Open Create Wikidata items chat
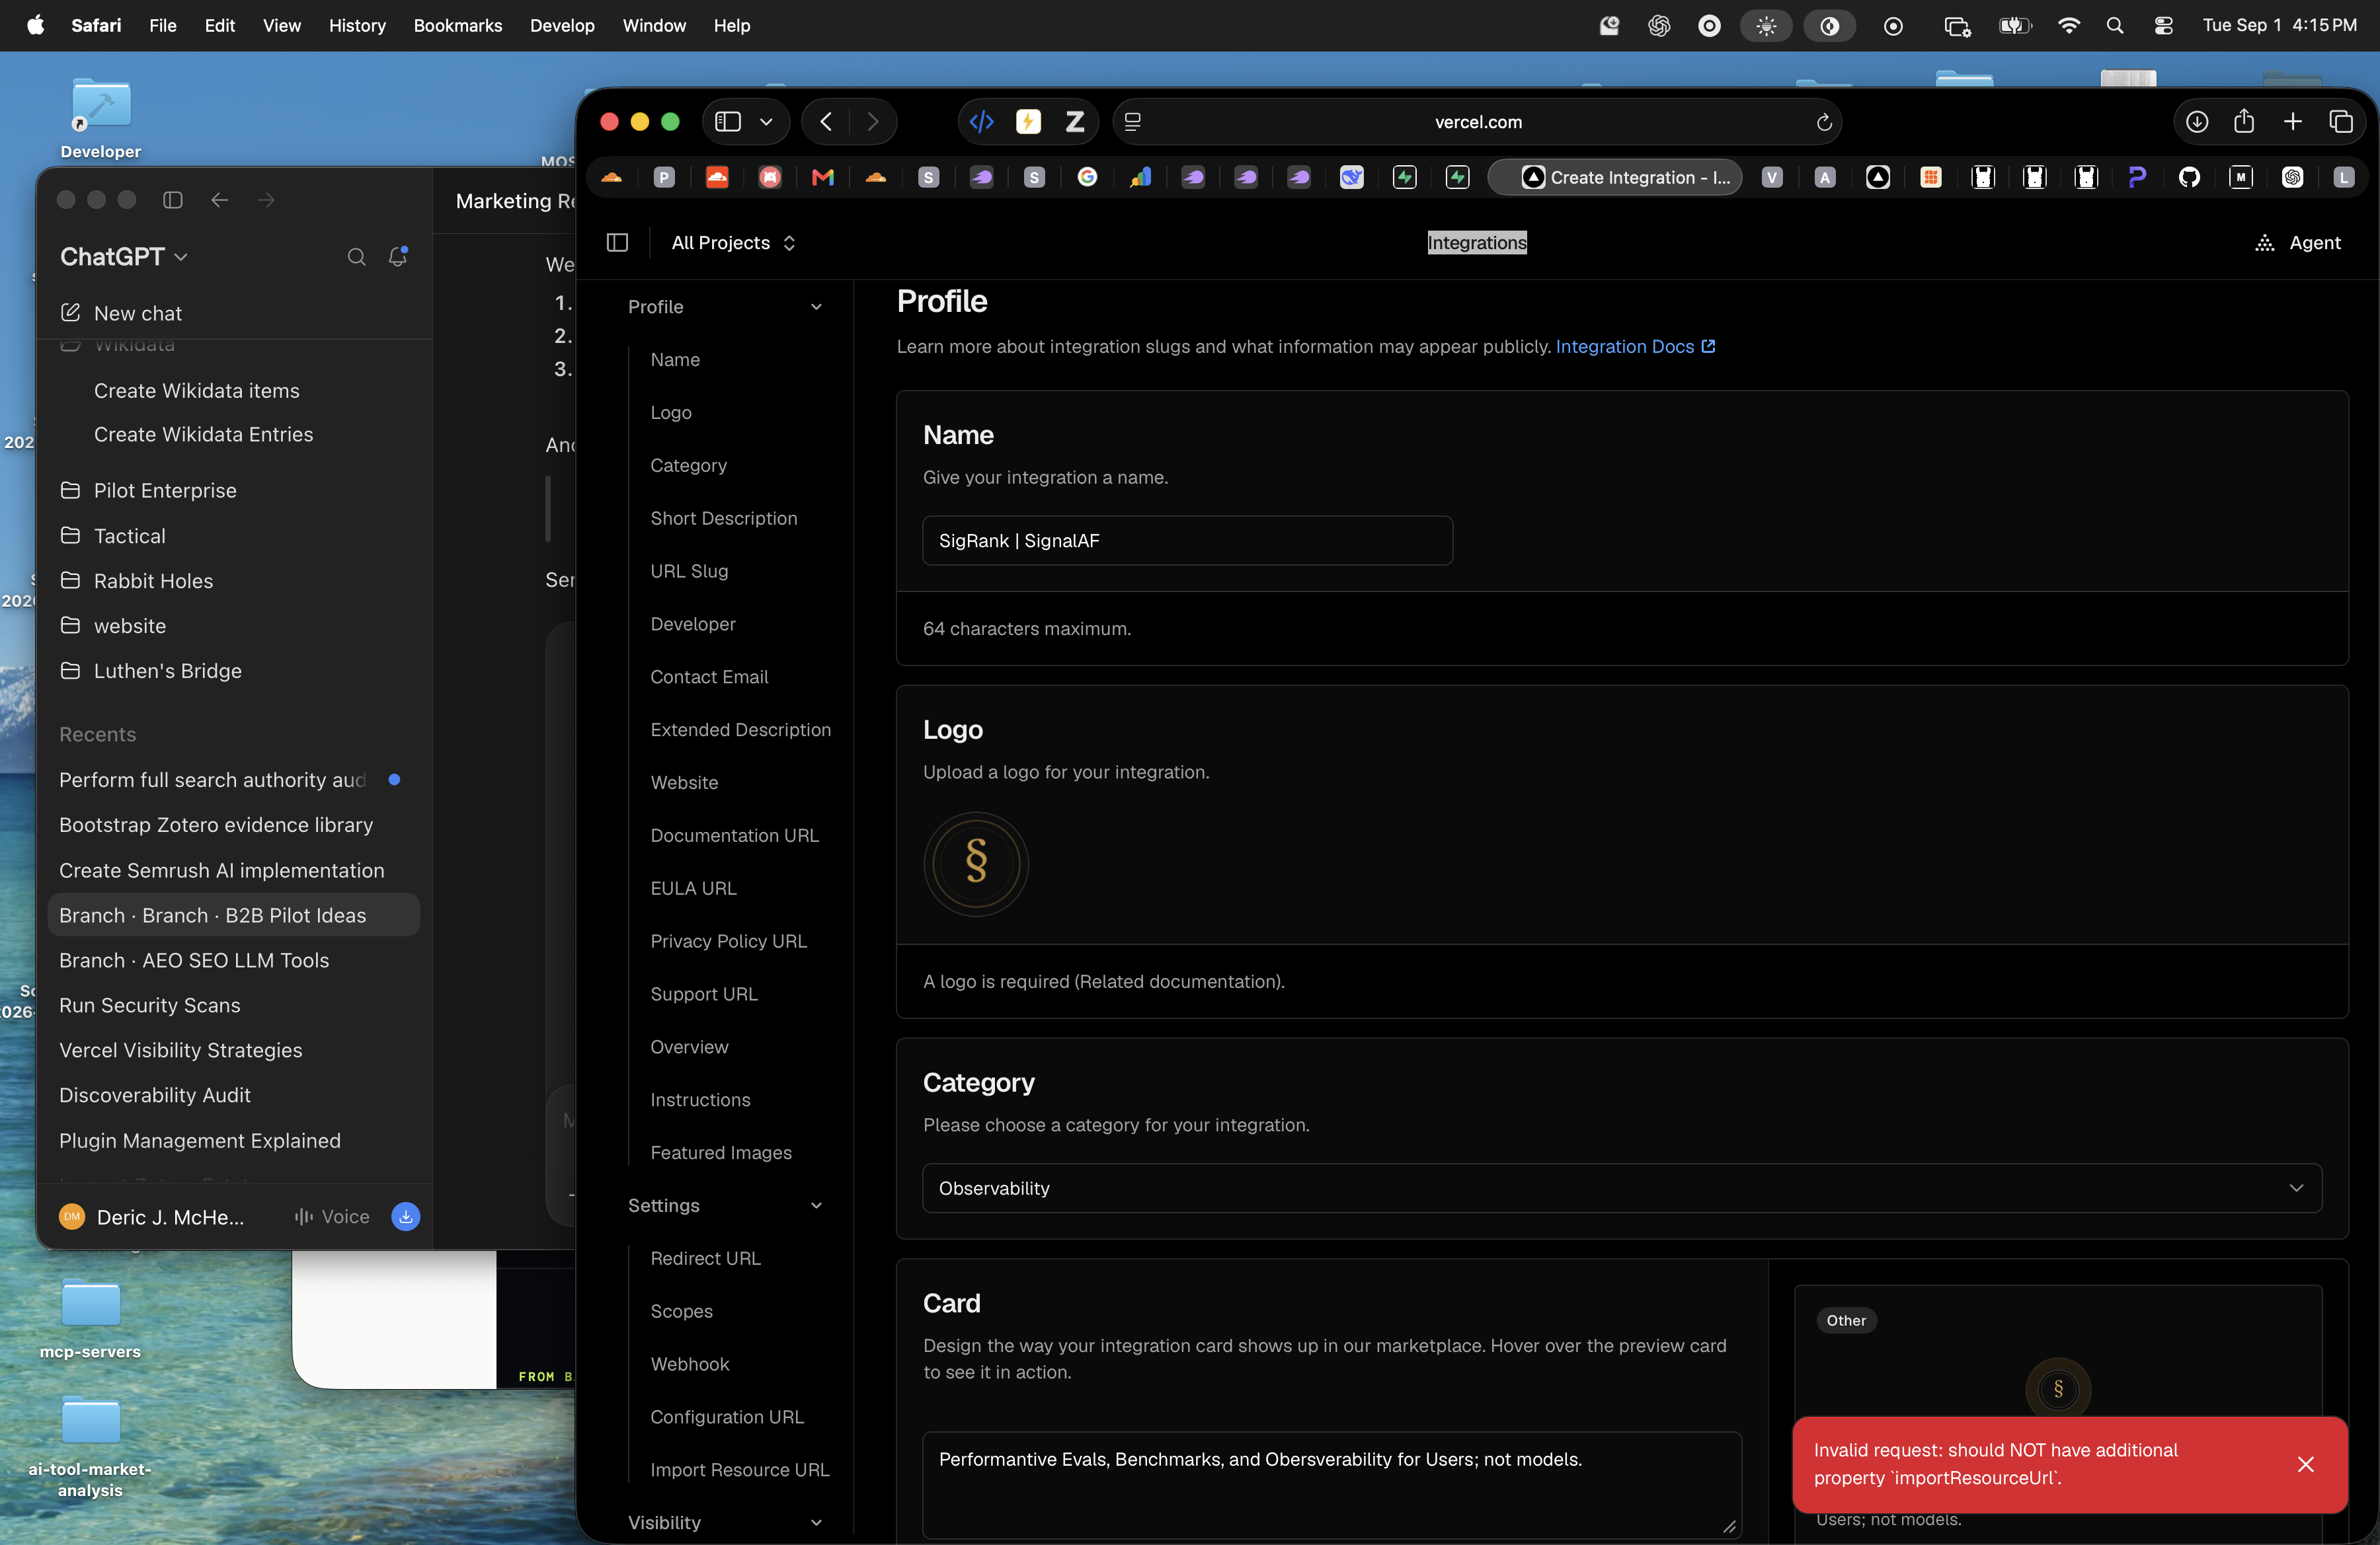The image size is (2380, 1545). click(197, 391)
